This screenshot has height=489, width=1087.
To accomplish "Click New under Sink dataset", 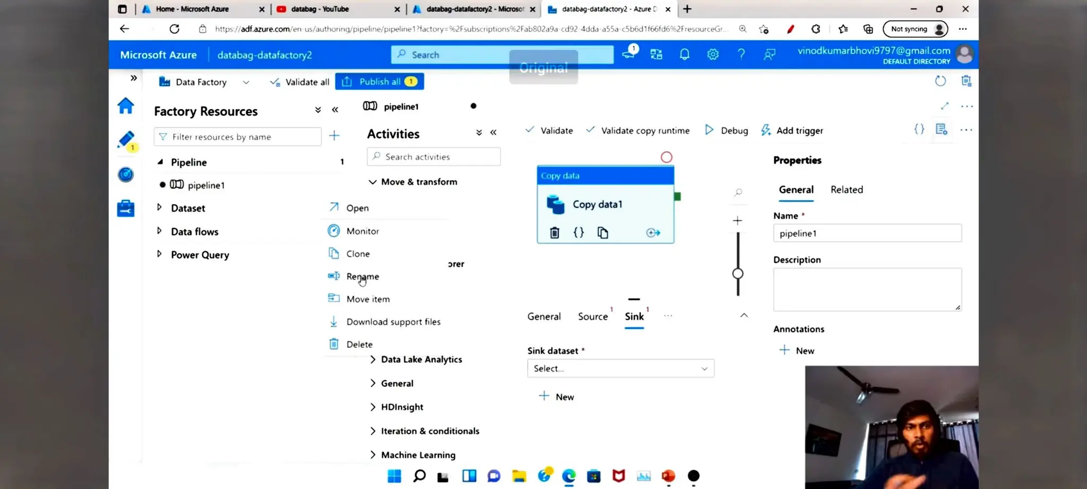I will coord(557,397).
